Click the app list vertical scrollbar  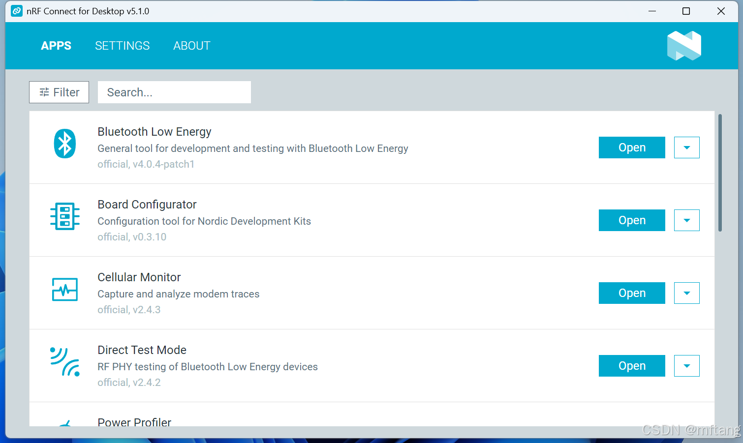[x=720, y=173]
